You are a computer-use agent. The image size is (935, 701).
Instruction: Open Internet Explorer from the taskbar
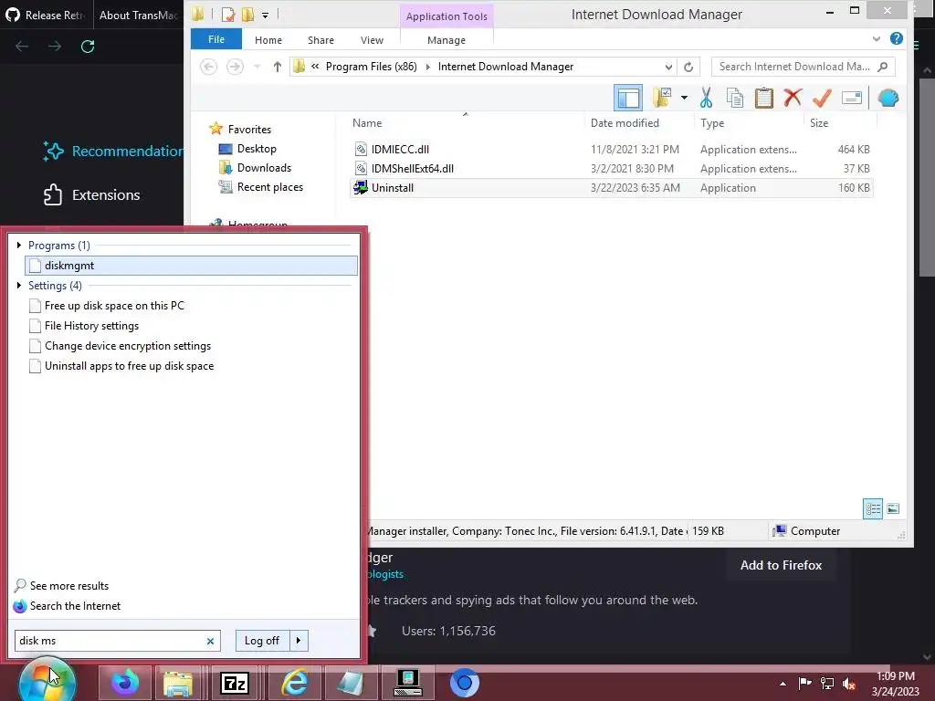click(x=295, y=683)
